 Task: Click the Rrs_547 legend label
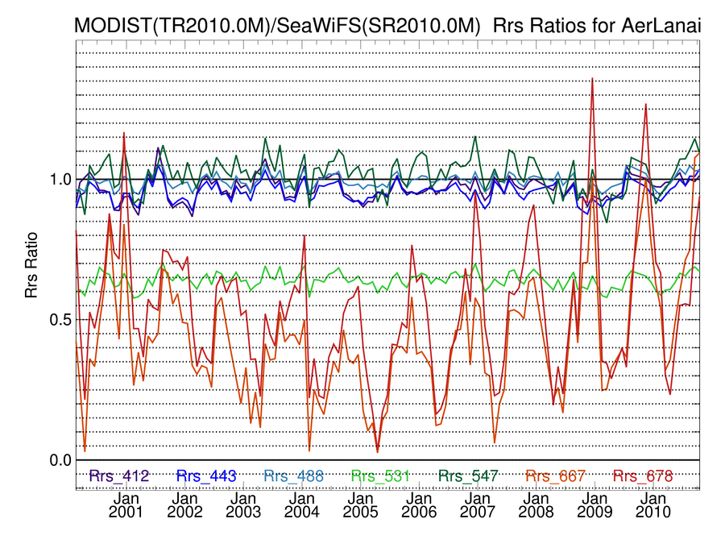tap(468, 476)
